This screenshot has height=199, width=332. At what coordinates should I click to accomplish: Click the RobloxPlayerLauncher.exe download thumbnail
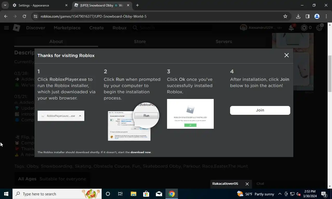[x=61, y=116]
